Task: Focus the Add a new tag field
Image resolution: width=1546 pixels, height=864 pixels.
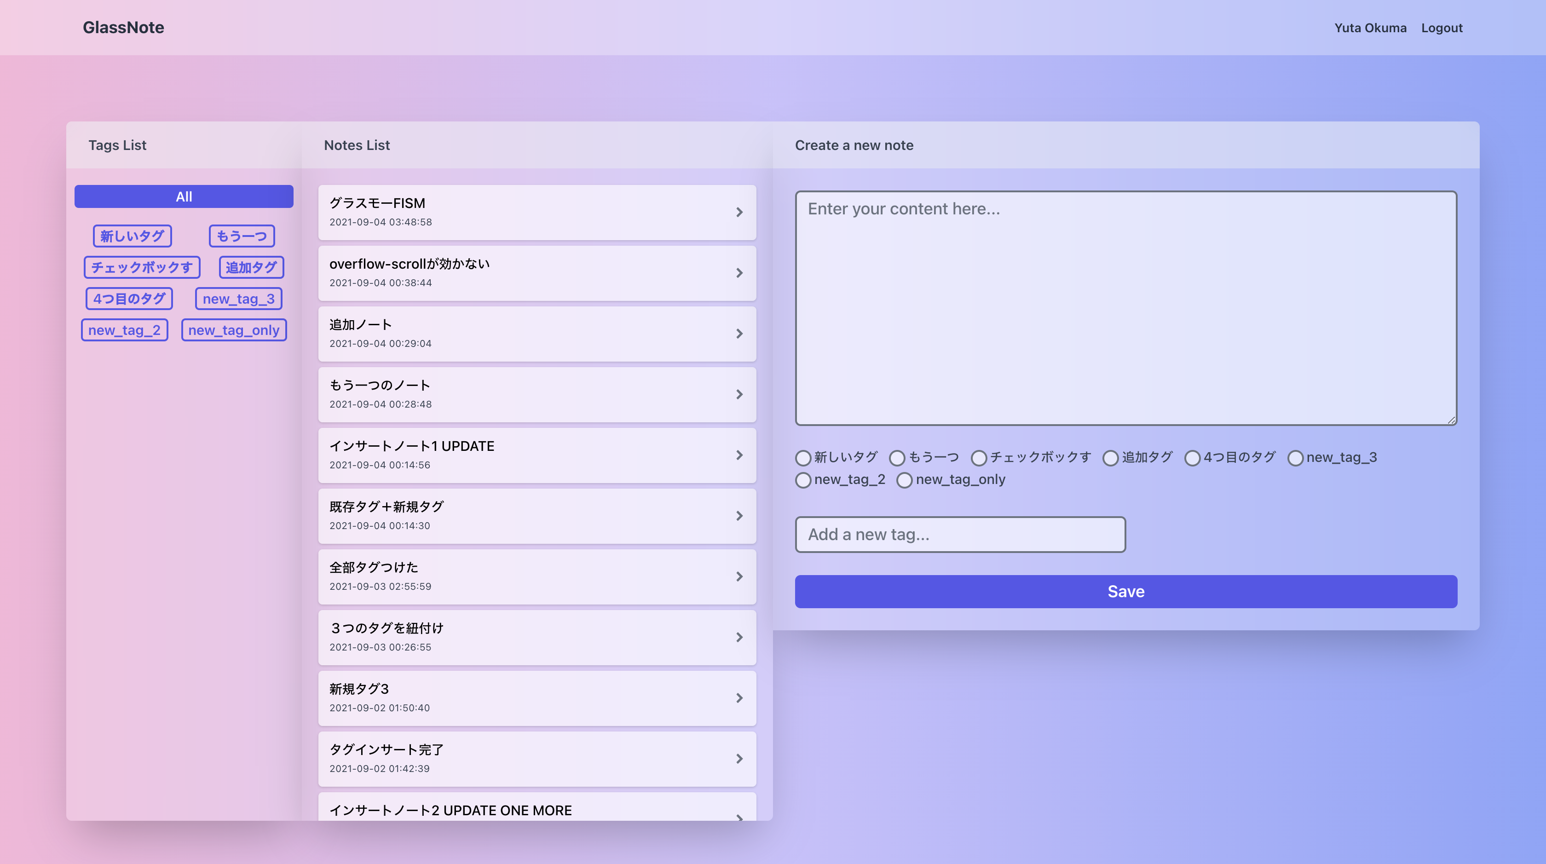Action: 960,534
